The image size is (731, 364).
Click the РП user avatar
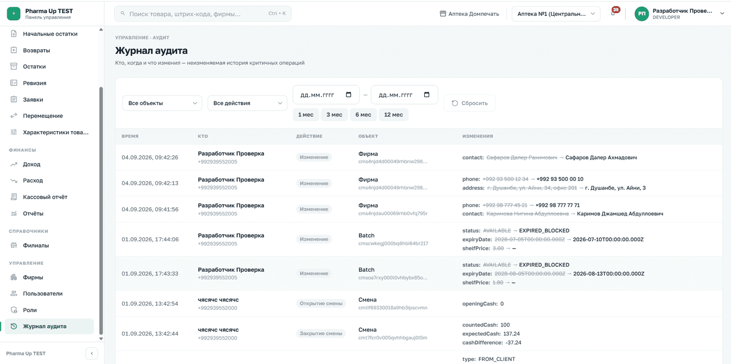pyautogui.click(x=642, y=14)
